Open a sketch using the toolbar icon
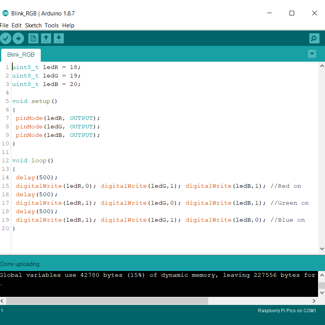 (x=46, y=38)
